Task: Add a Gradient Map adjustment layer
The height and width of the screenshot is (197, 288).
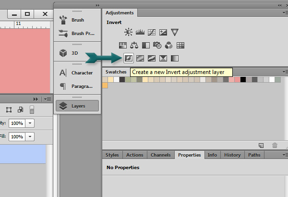Action: click(x=175, y=59)
